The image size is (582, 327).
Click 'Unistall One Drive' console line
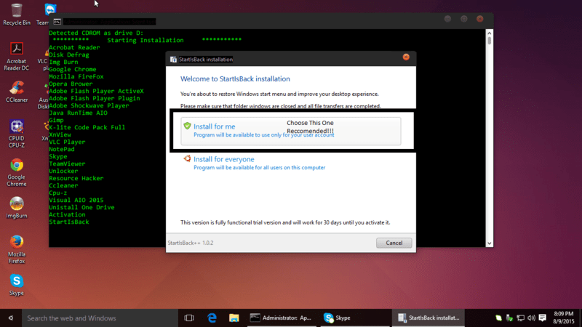(x=81, y=207)
